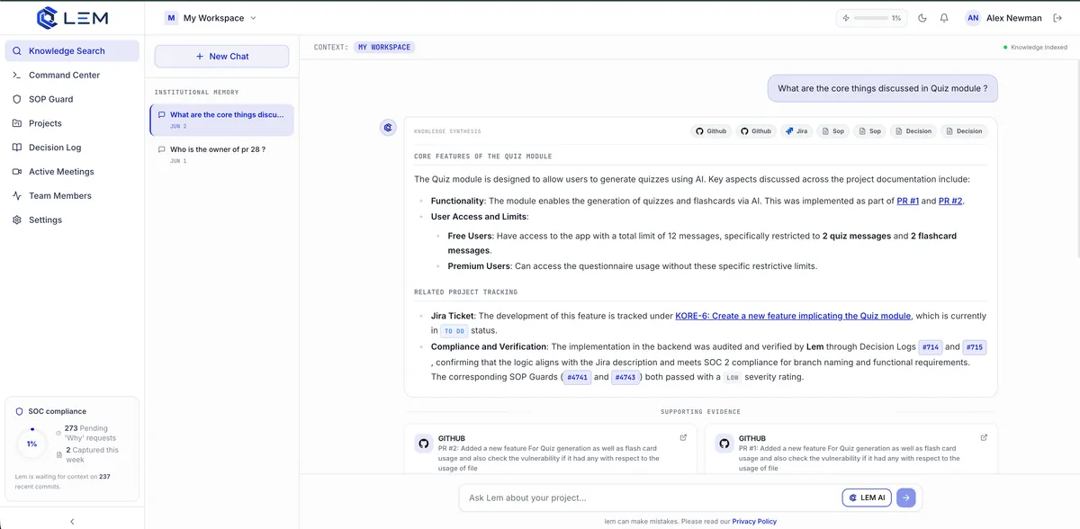
Task: Open chat 'Who is the owner of pr 28 ?'
Action: 222,154
